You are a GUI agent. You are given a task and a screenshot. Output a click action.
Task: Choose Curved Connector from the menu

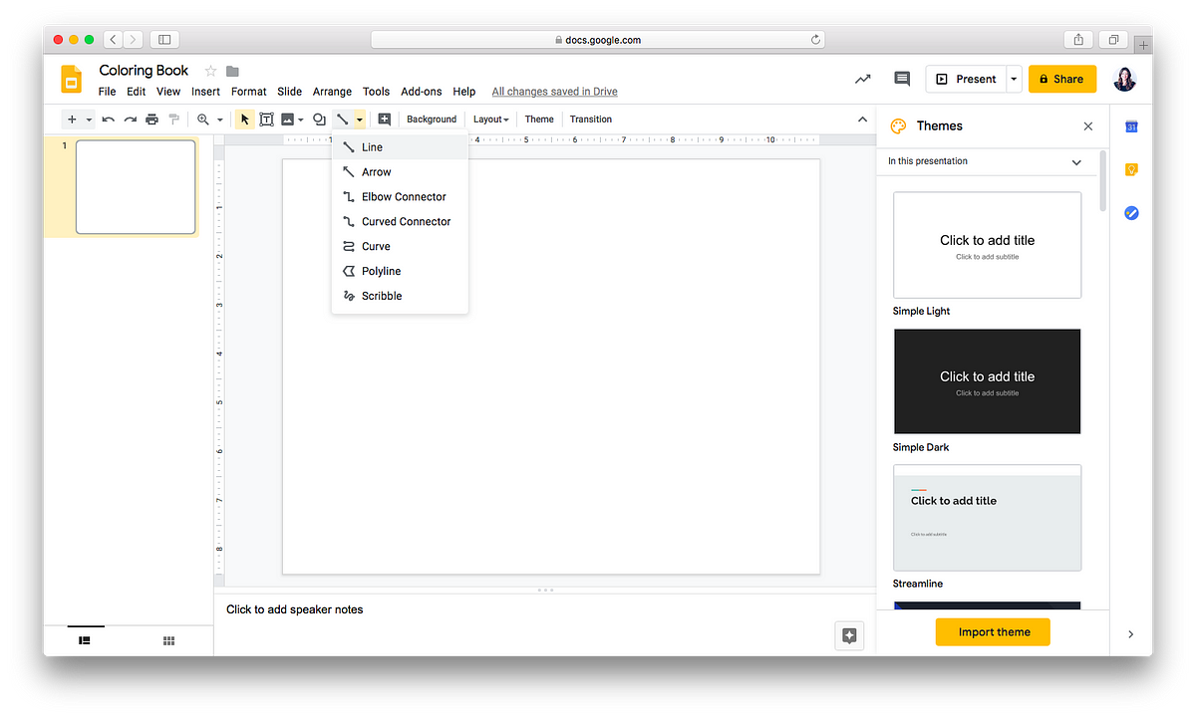(400, 222)
